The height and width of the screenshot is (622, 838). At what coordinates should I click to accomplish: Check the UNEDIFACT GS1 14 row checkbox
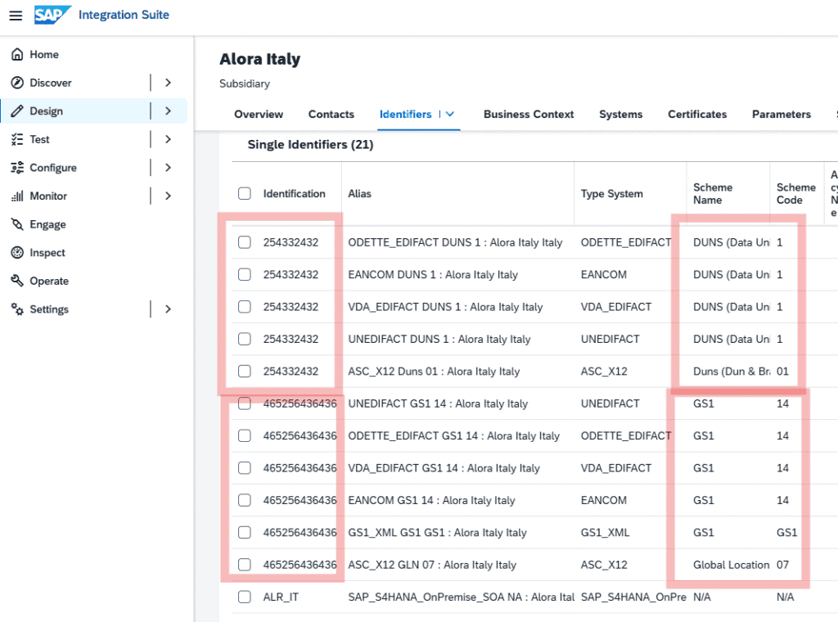click(x=244, y=403)
